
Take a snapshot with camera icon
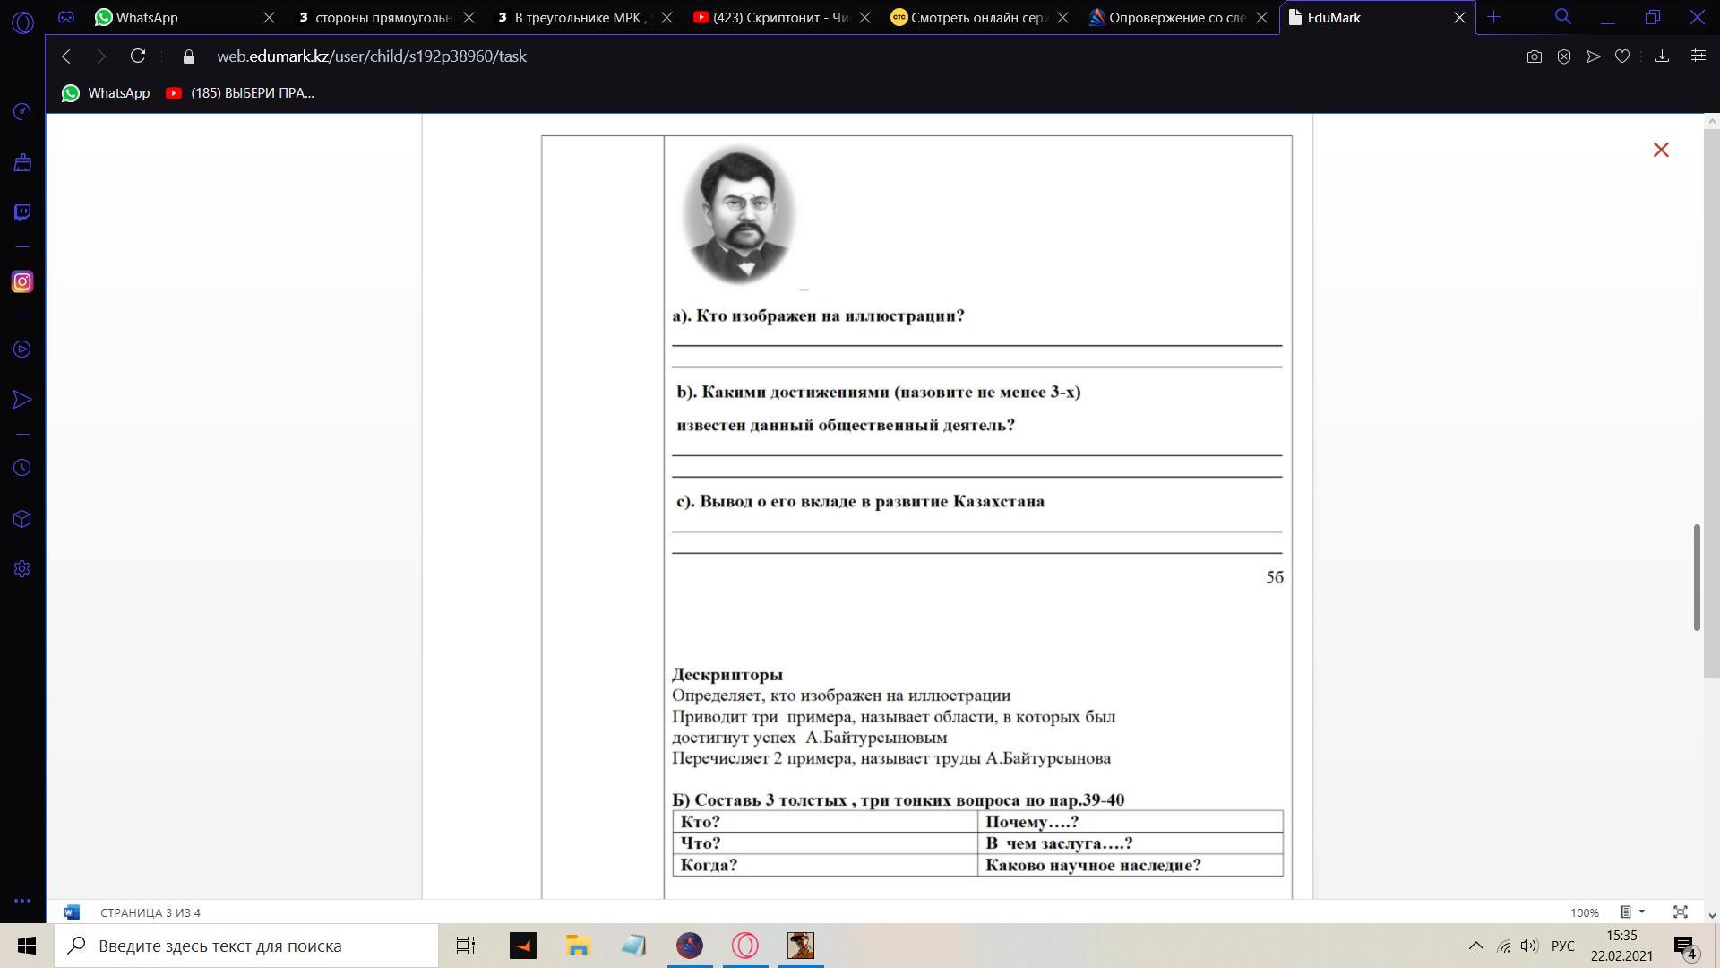(x=1534, y=56)
